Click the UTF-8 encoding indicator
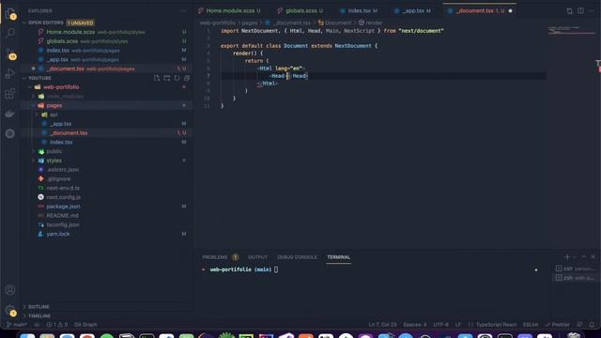Screen dimensions: 601x338 (x=440, y=325)
